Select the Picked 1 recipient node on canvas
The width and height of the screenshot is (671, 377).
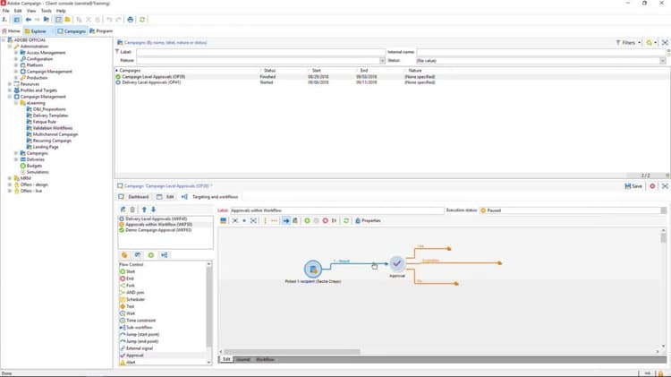(x=313, y=269)
